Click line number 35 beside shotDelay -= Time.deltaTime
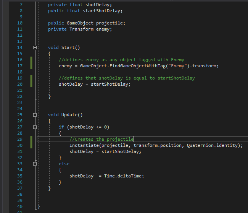Screen dimensions: 248x213 tap(20, 176)
